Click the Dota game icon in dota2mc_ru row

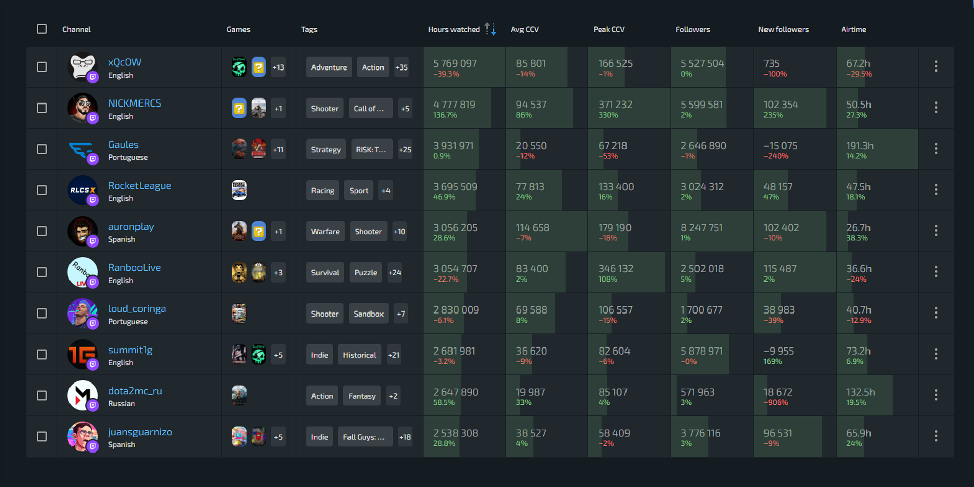pos(239,396)
